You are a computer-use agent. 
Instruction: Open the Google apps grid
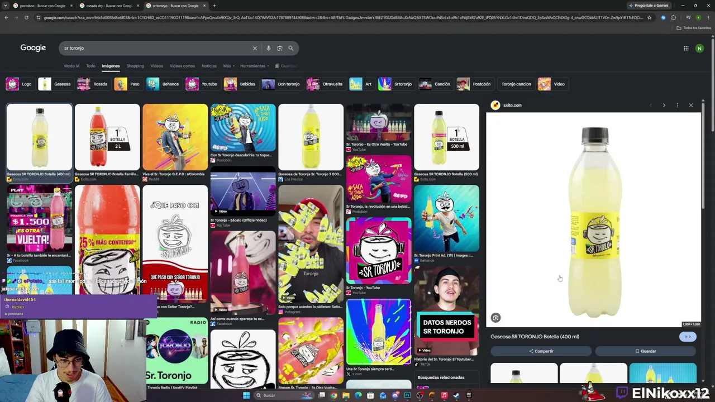click(x=686, y=49)
